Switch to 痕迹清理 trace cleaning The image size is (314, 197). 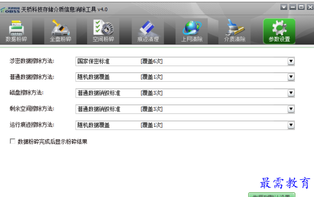(x=148, y=31)
